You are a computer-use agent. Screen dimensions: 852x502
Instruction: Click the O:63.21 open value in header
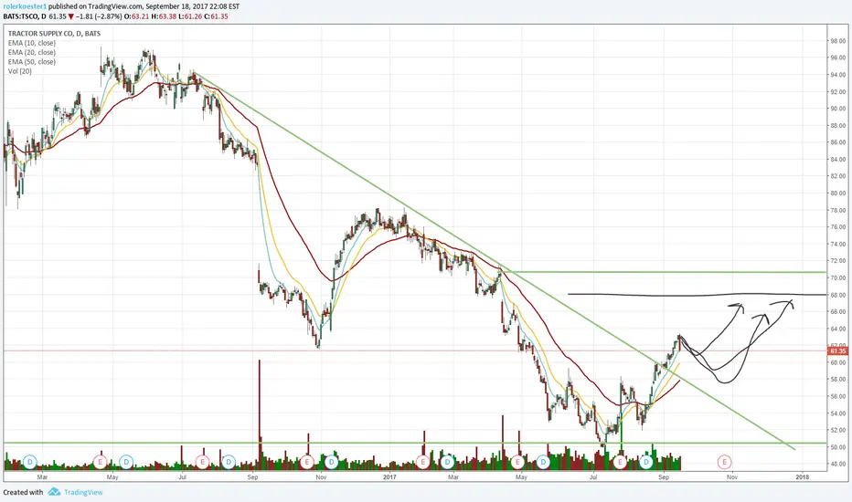coord(136,16)
